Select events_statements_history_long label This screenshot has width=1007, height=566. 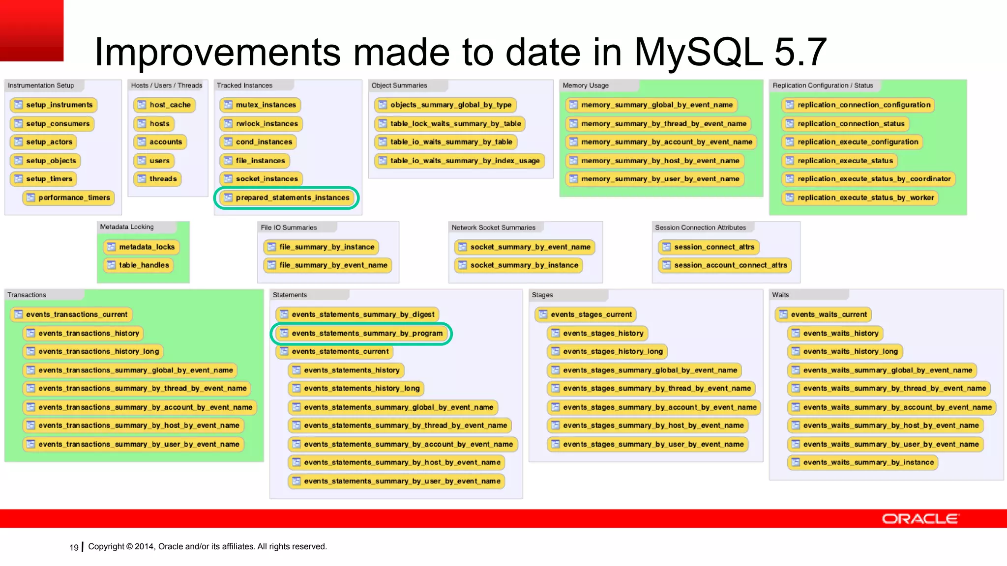tap(362, 388)
